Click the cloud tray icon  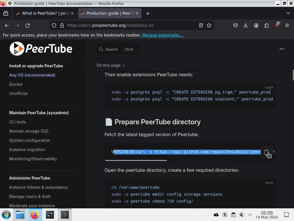[x=216, y=215]
